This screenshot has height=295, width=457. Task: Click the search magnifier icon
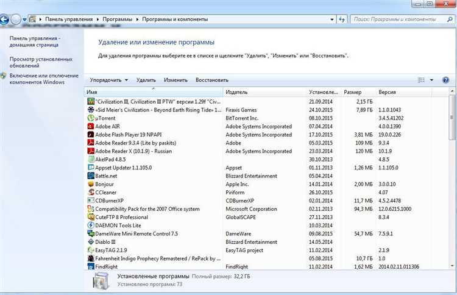click(x=450, y=20)
